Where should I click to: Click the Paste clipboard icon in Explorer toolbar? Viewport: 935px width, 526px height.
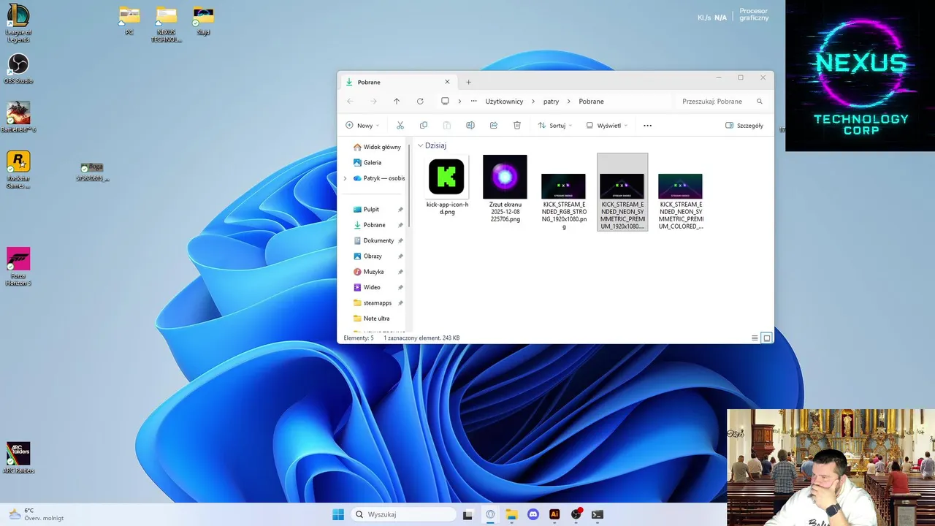(446, 126)
